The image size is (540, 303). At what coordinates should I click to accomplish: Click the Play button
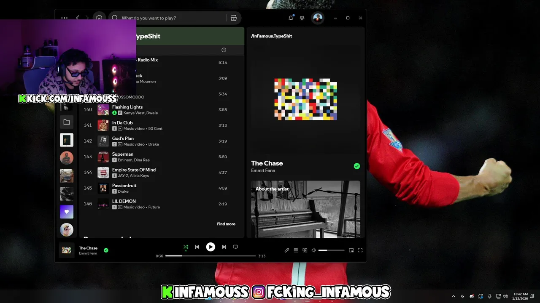(x=211, y=247)
